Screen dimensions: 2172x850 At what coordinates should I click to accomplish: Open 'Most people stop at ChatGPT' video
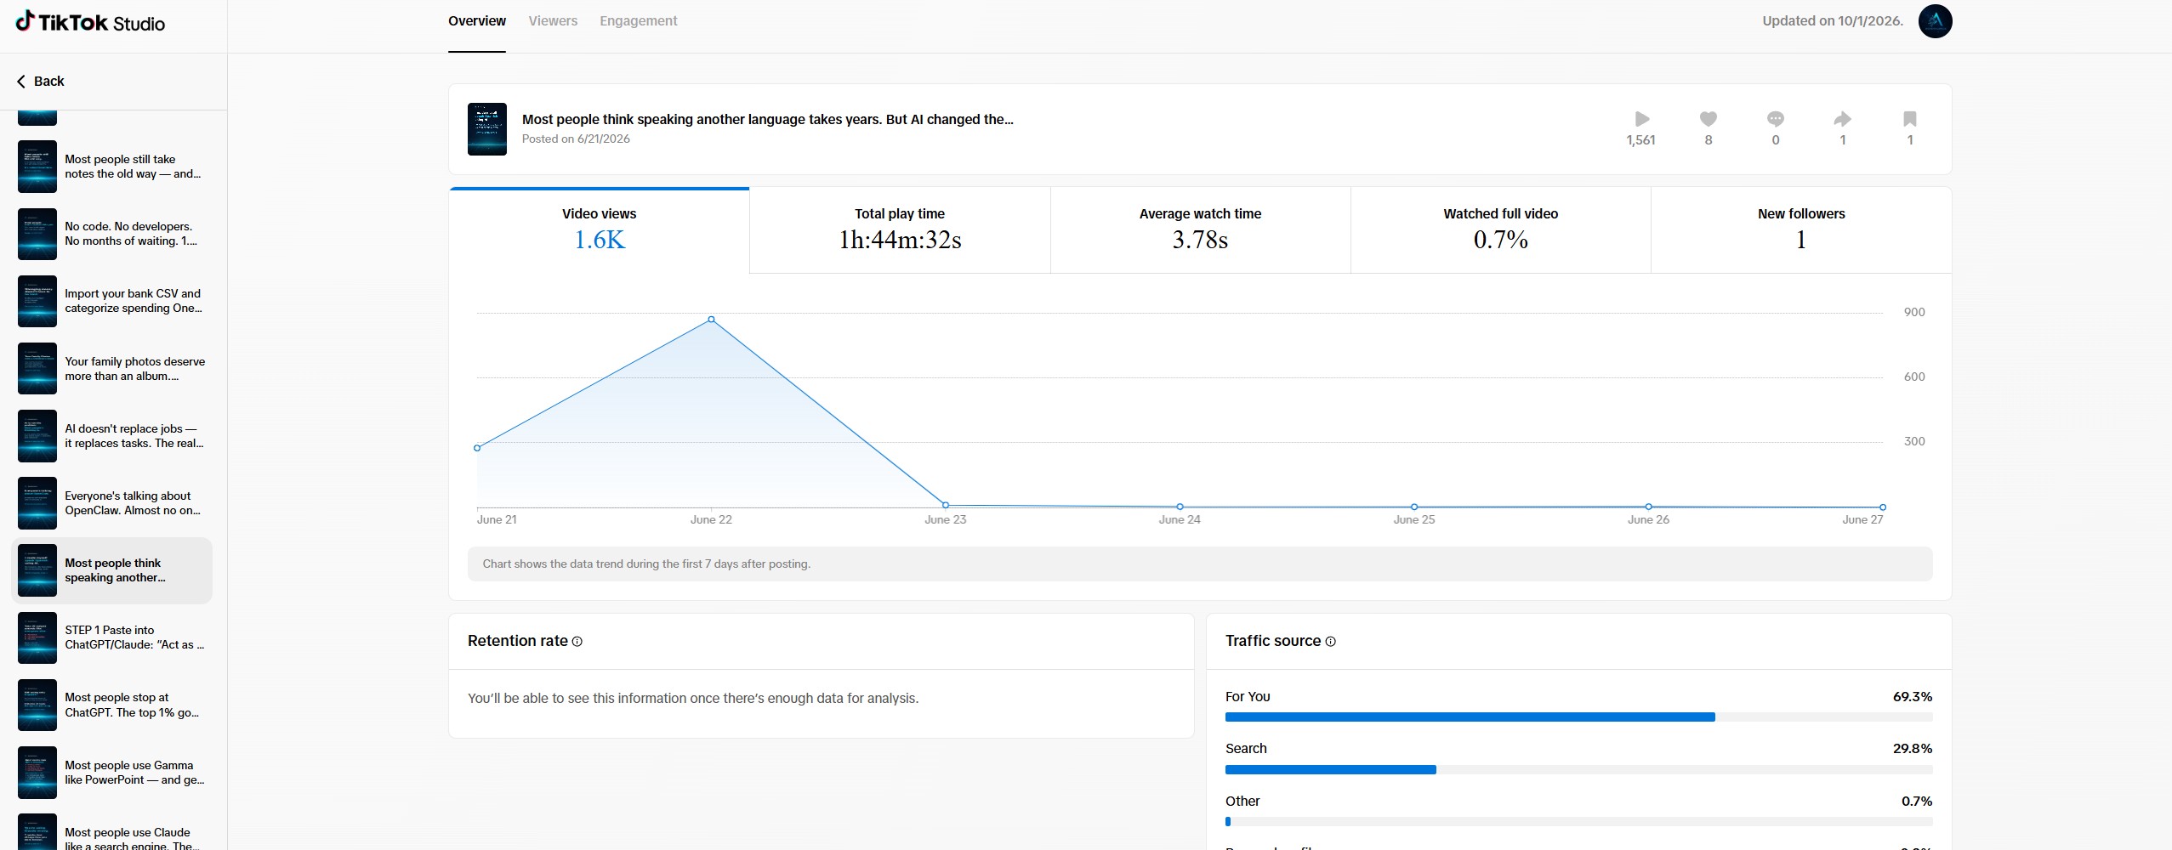[x=112, y=705]
